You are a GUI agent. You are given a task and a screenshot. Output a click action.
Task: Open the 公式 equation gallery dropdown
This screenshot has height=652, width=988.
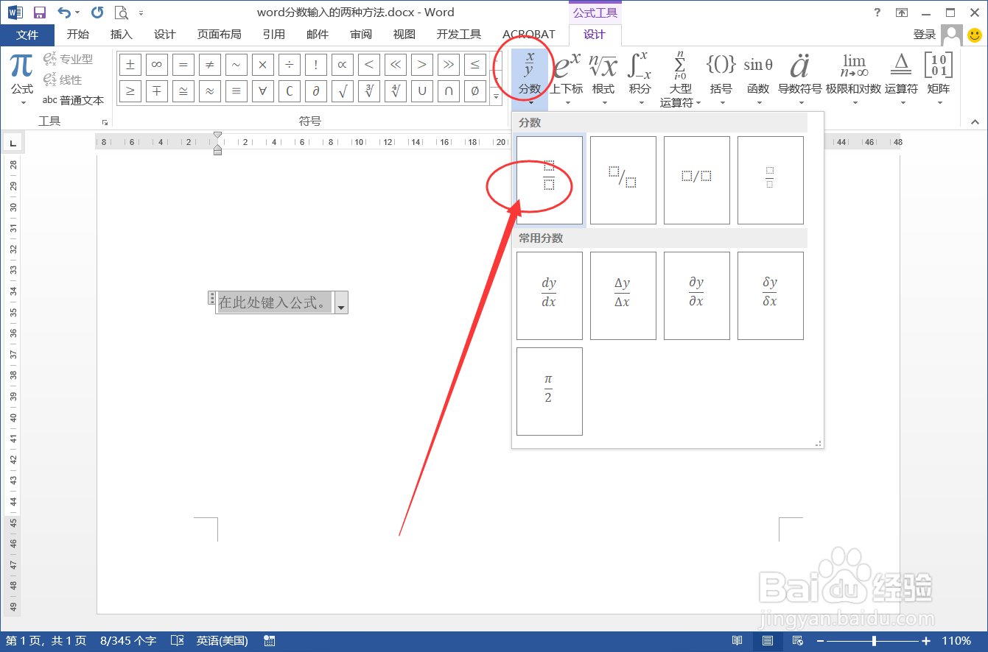click(x=22, y=79)
